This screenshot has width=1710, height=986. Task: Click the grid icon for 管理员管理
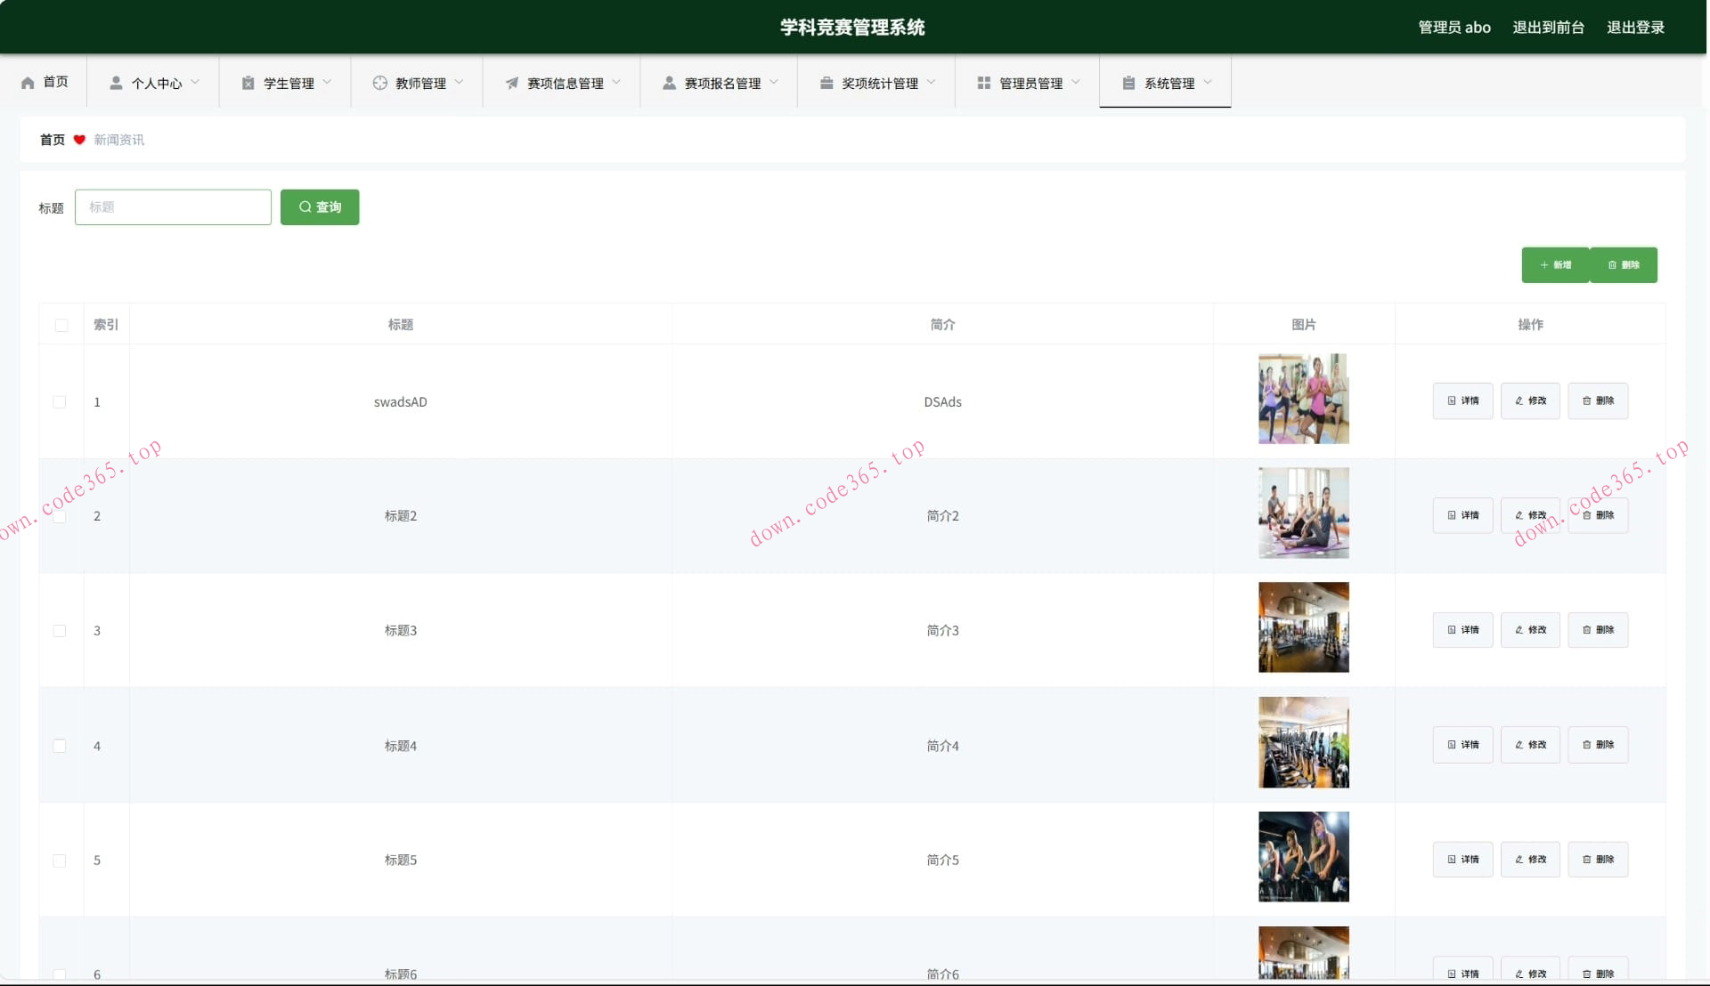983,83
